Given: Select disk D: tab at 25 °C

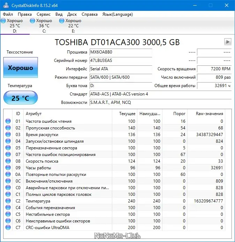Looking at the screenshot, I should [15, 26].
